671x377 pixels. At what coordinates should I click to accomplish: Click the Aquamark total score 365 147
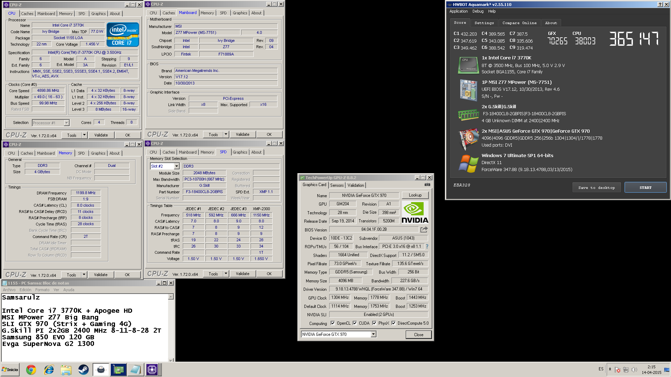[x=634, y=39]
